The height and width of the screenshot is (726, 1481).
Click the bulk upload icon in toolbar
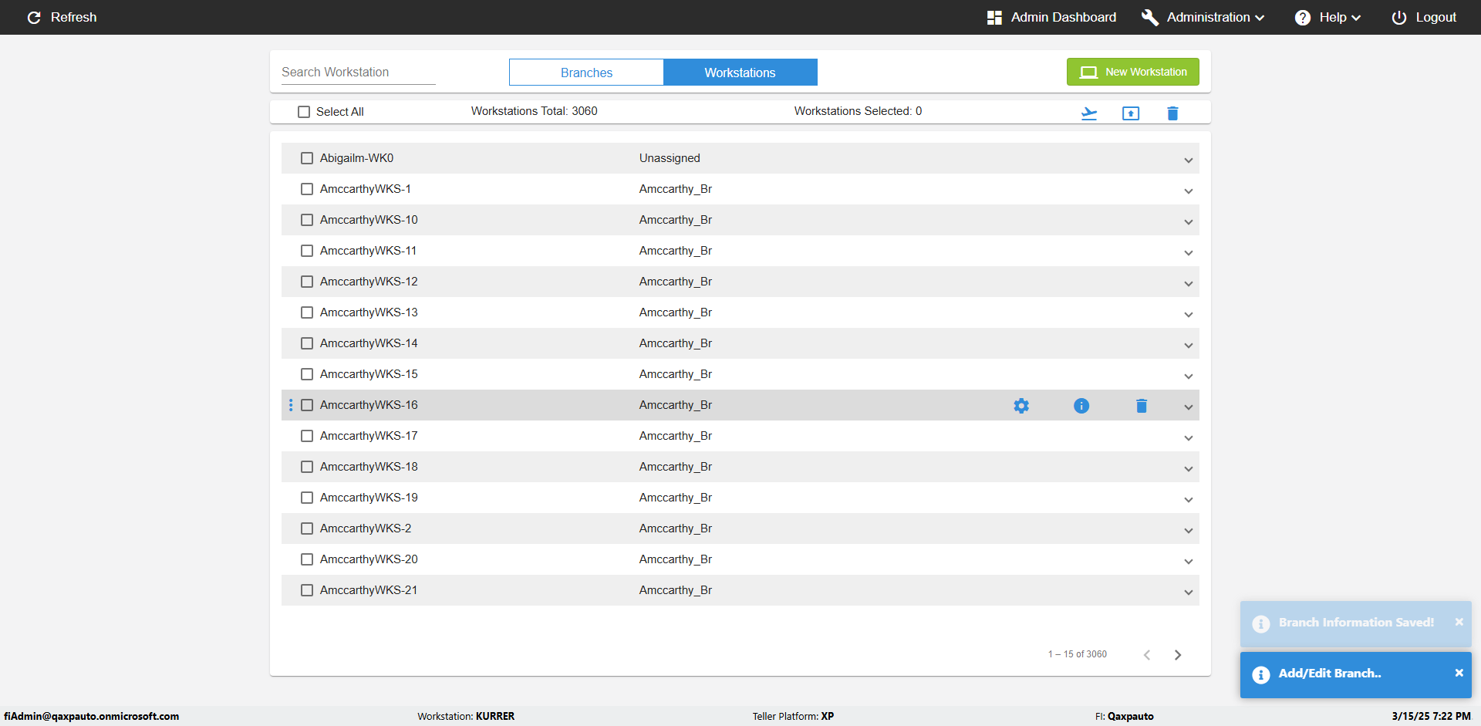pyautogui.click(x=1131, y=113)
